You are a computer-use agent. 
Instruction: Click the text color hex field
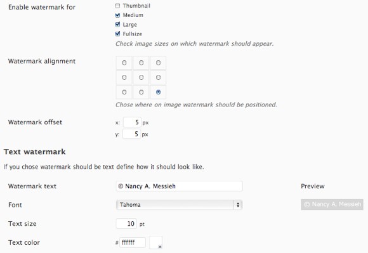click(133, 242)
